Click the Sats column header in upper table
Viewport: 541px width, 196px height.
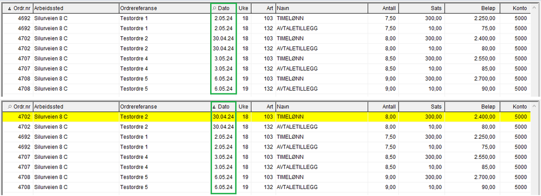point(421,8)
